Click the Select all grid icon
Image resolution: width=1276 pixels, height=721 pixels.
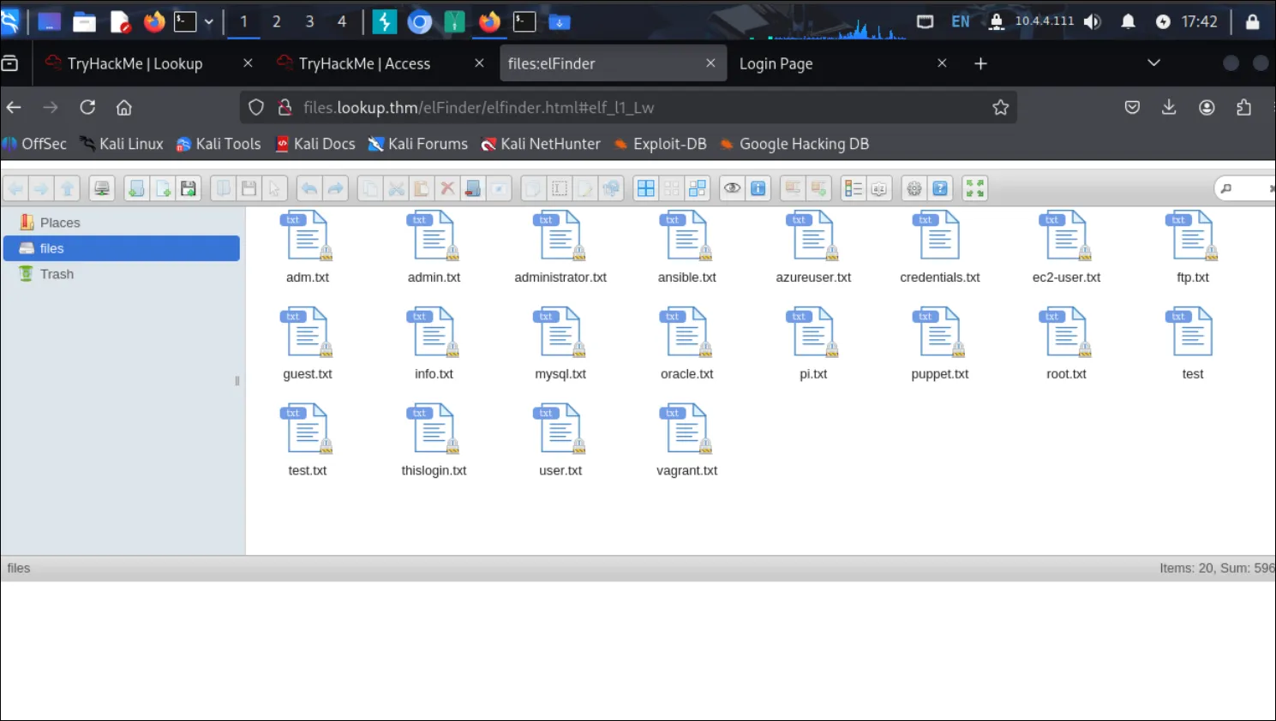pyautogui.click(x=646, y=188)
